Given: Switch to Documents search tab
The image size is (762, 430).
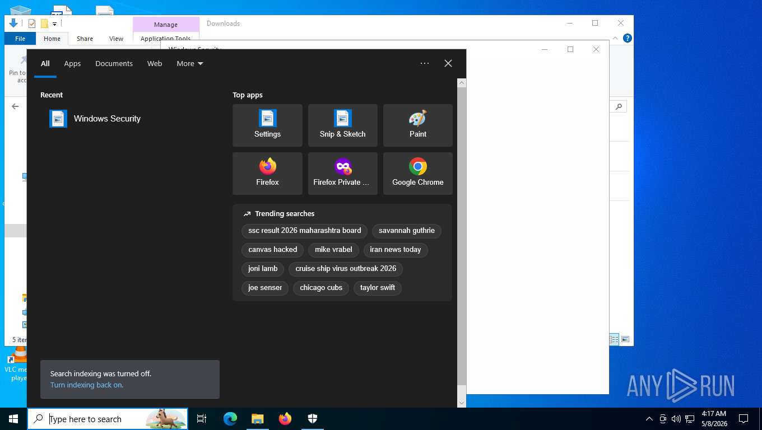Looking at the screenshot, I should click(x=114, y=63).
